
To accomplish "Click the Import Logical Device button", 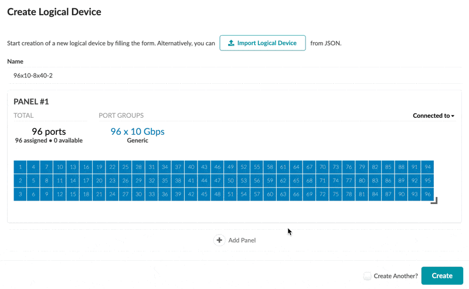I will coord(263,43).
